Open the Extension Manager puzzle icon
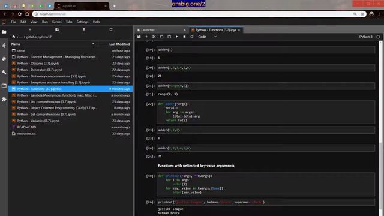Screen dimensions: 384x216 tap(4, 99)
